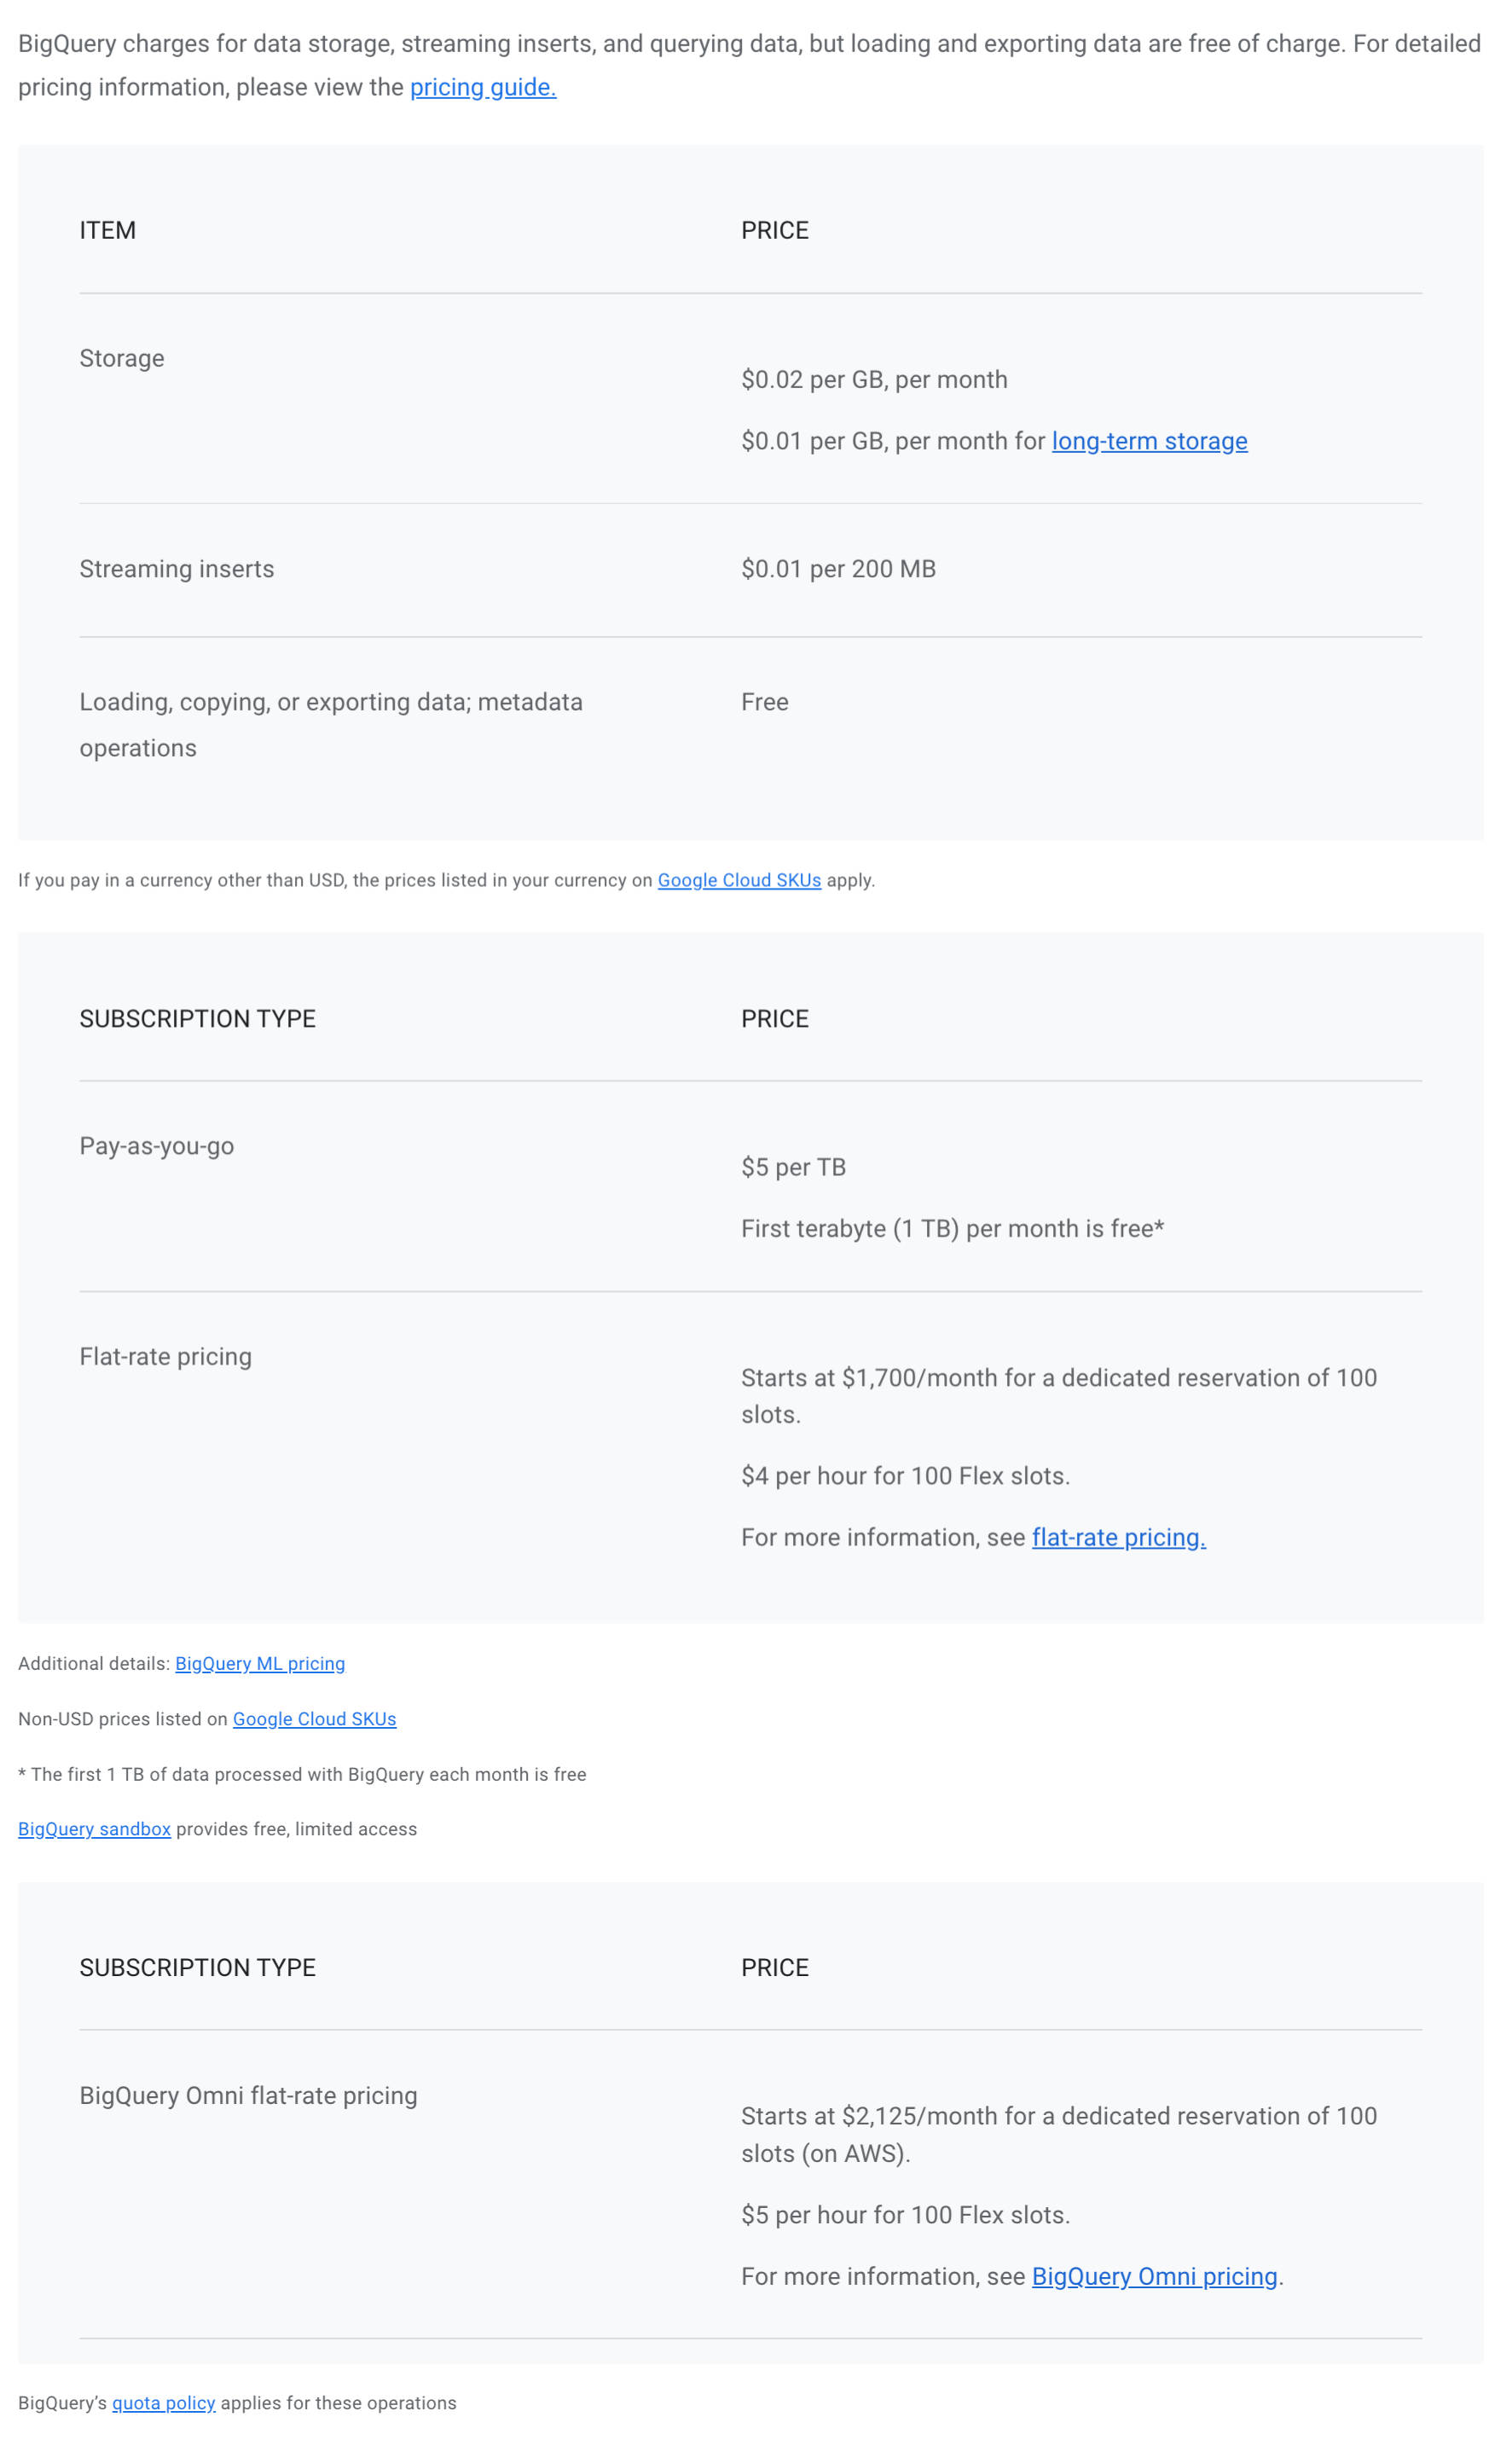
Task: Click "$0.02 per GB, per month" text
Action: coord(874,380)
